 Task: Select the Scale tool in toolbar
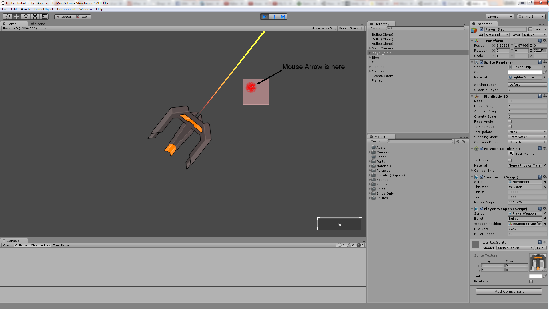(x=35, y=17)
